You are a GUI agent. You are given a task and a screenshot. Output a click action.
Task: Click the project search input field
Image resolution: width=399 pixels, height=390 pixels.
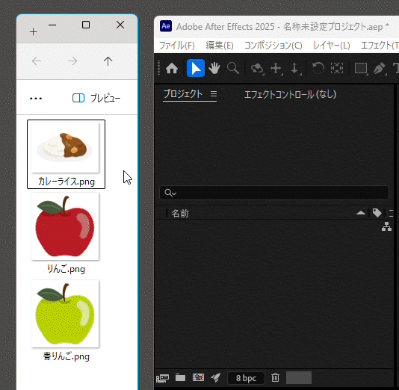pos(273,193)
